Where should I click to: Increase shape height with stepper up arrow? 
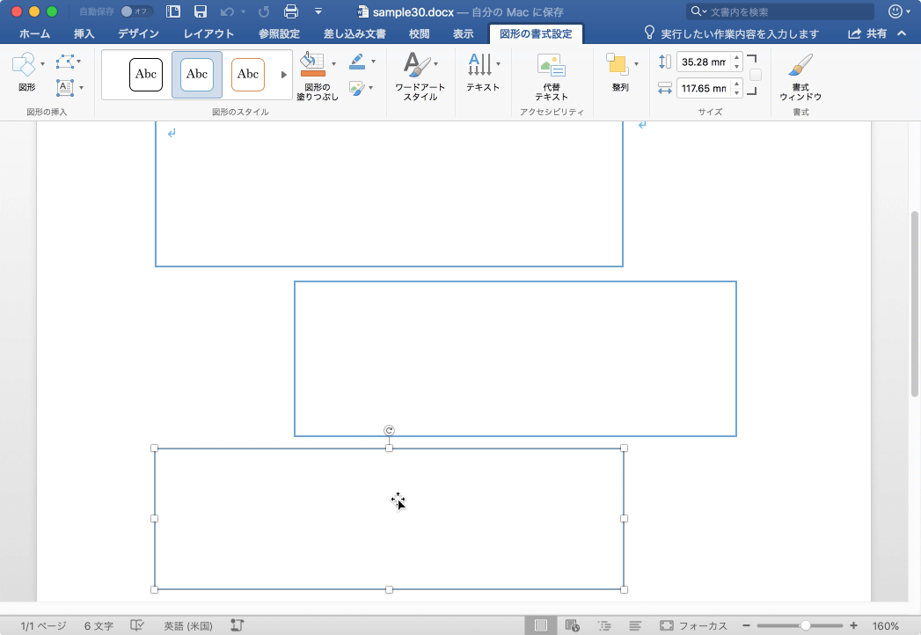(736, 57)
